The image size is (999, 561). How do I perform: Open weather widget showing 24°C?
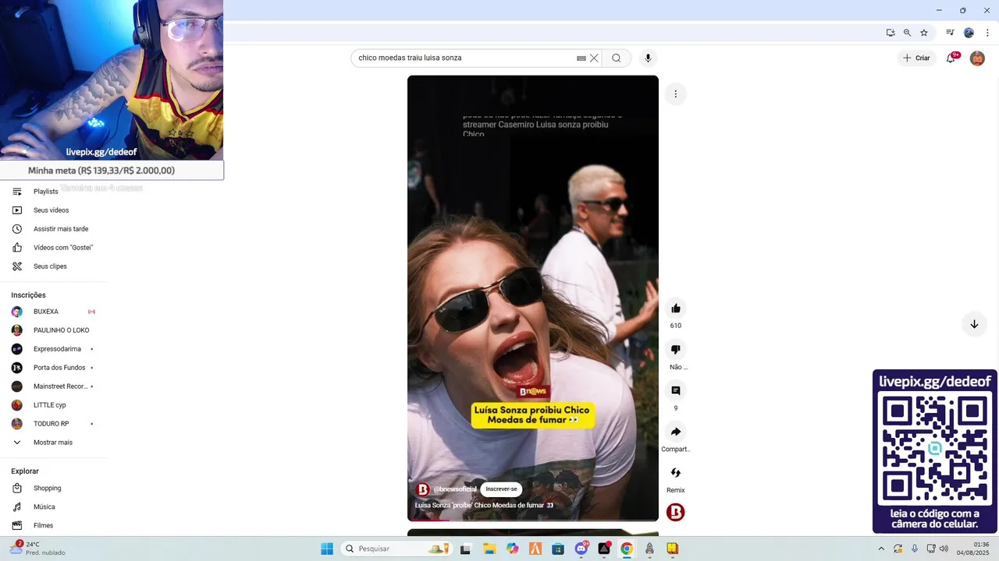(37, 549)
